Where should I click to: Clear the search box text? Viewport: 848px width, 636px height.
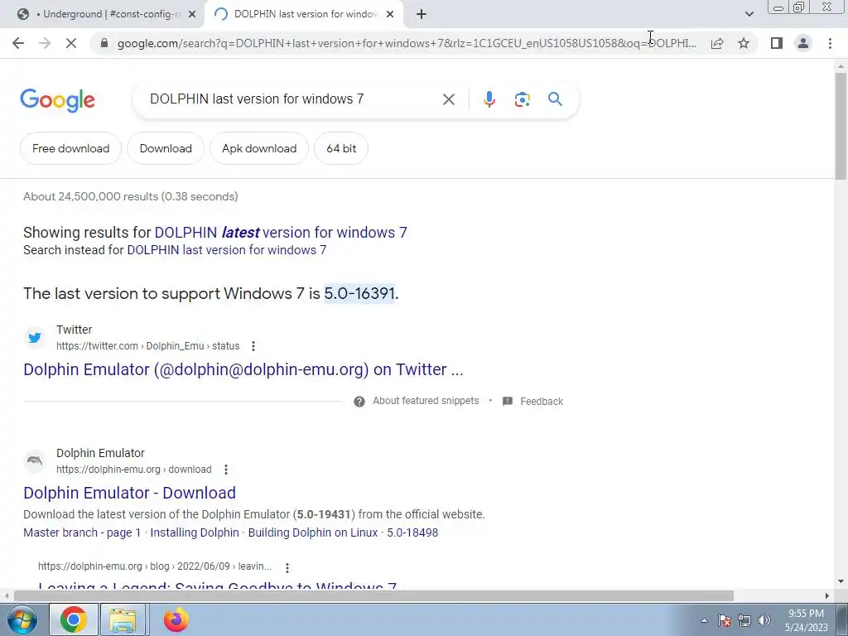point(448,99)
